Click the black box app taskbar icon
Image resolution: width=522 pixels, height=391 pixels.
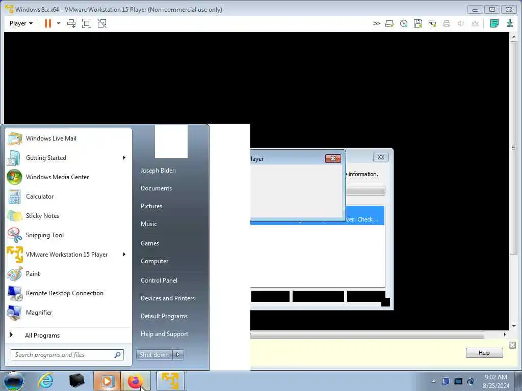click(77, 381)
